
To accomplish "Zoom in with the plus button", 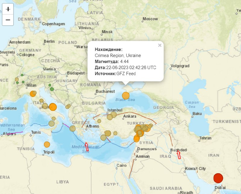I will (8, 9).
